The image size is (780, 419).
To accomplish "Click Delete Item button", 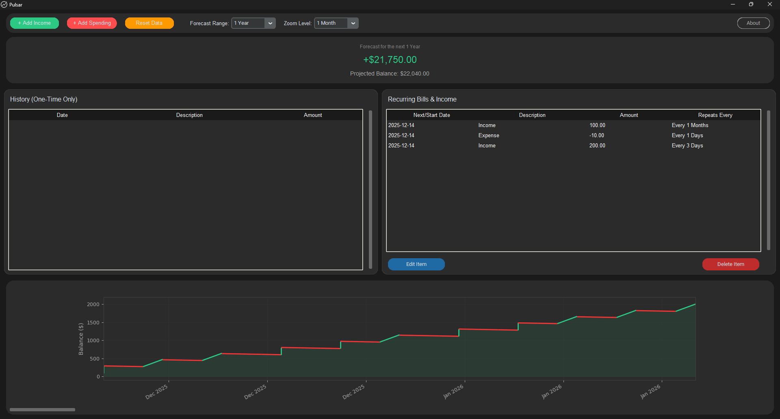I will click(x=731, y=264).
